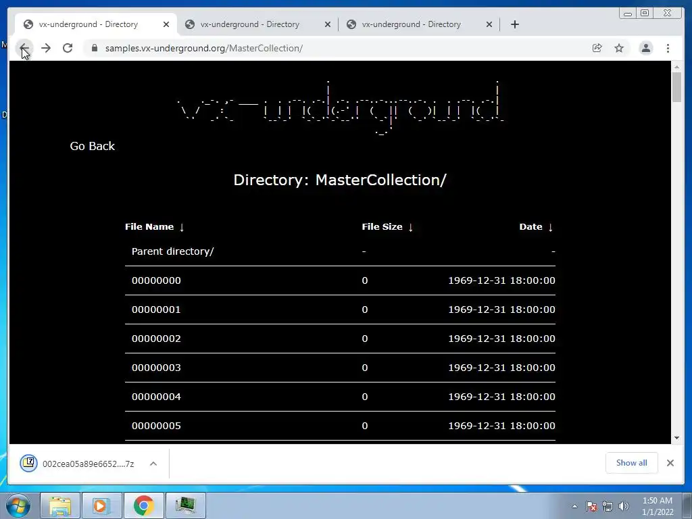Close the second vx-underground tab
The width and height of the screenshot is (692, 519).
click(328, 24)
